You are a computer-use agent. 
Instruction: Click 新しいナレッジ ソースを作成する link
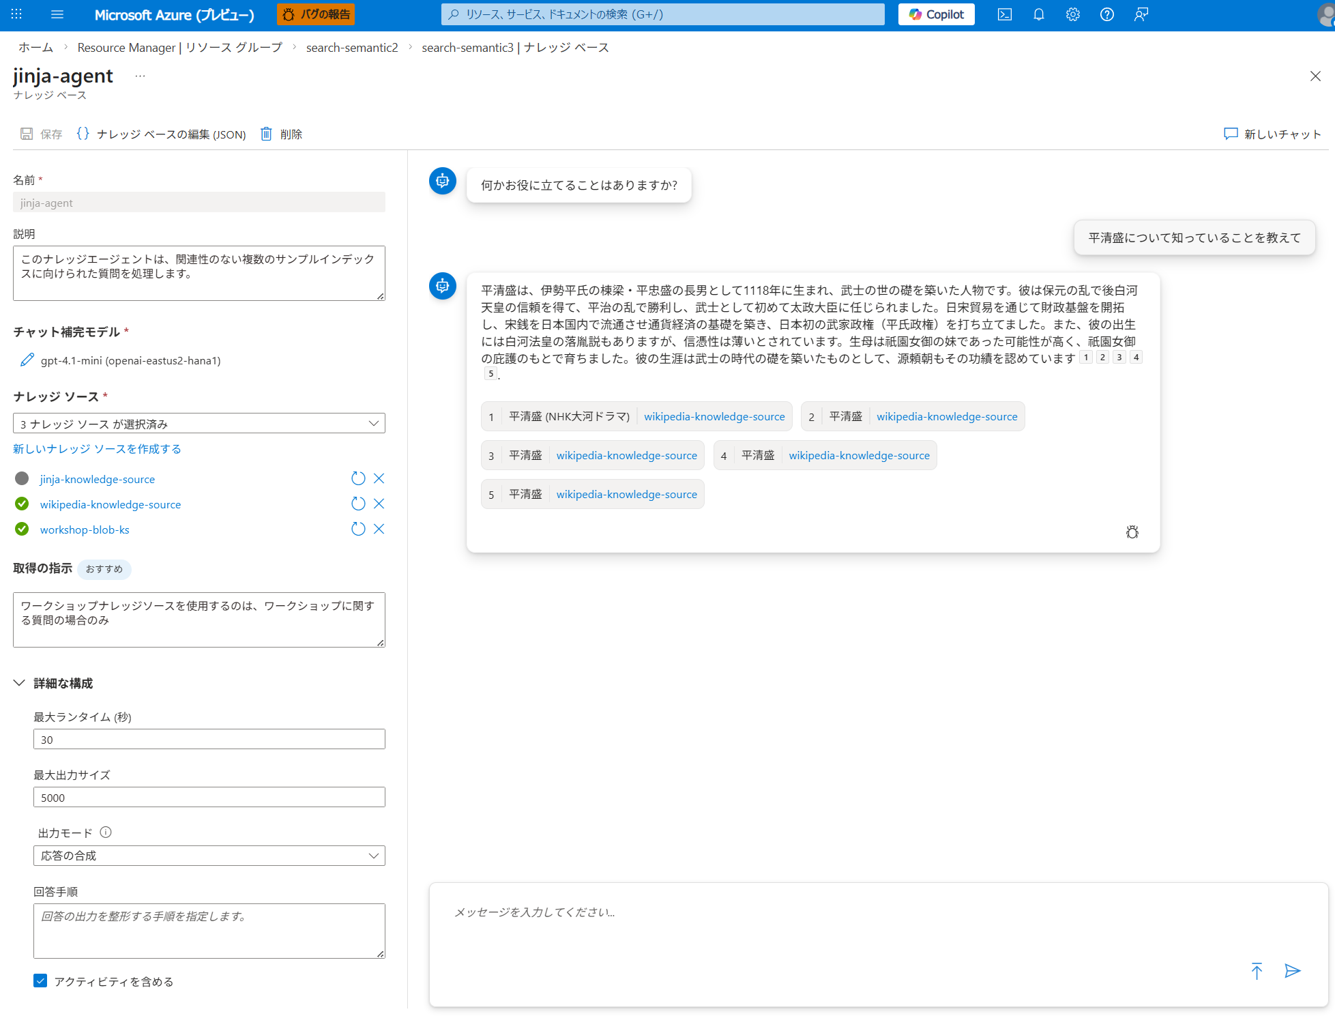point(97,449)
